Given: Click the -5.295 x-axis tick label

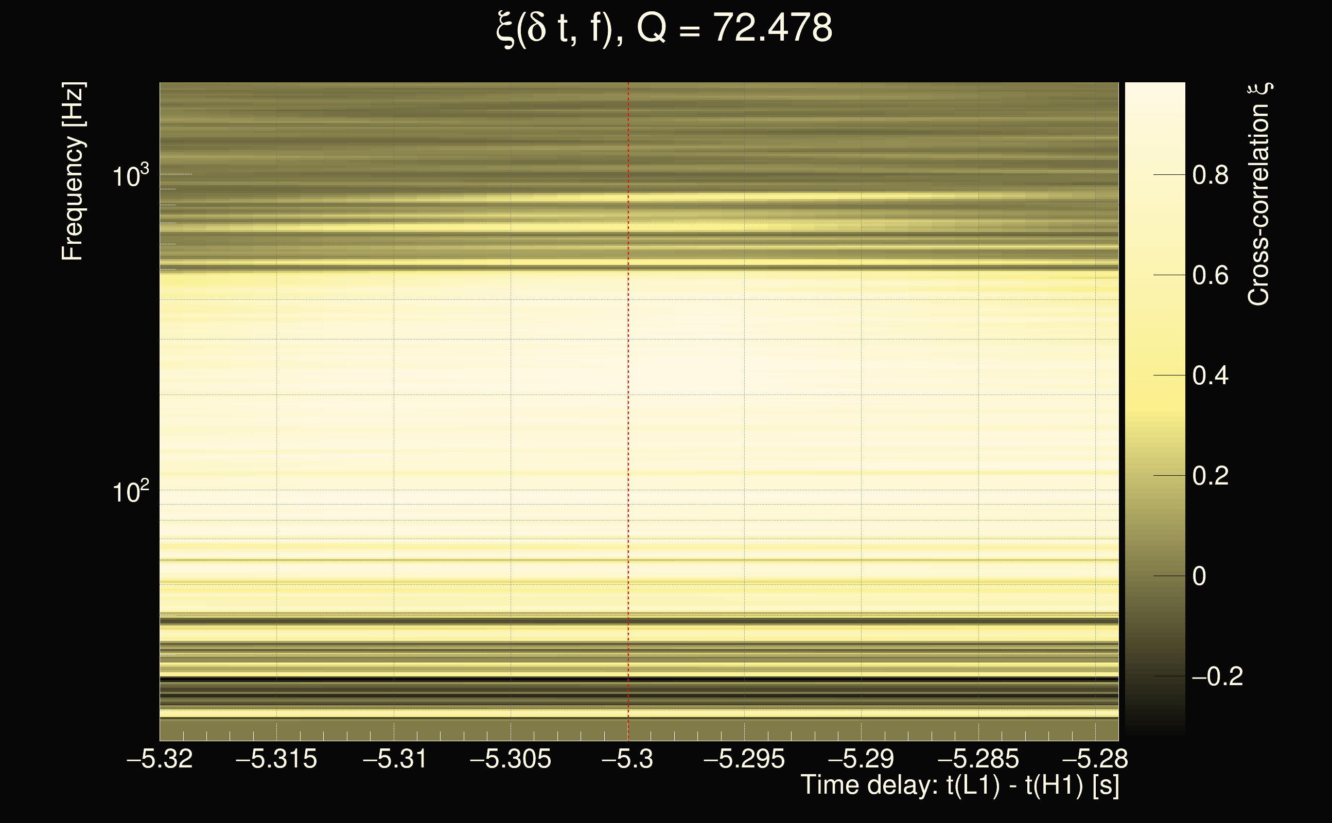Looking at the screenshot, I should click(744, 759).
